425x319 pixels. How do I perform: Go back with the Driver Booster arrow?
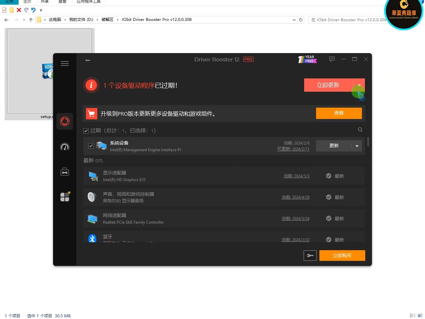coord(88,60)
